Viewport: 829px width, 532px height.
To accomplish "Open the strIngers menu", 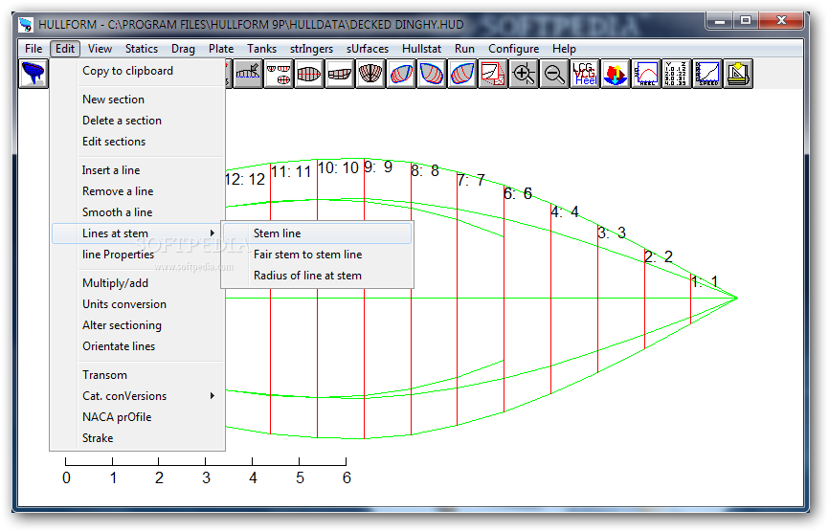I will tap(311, 49).
